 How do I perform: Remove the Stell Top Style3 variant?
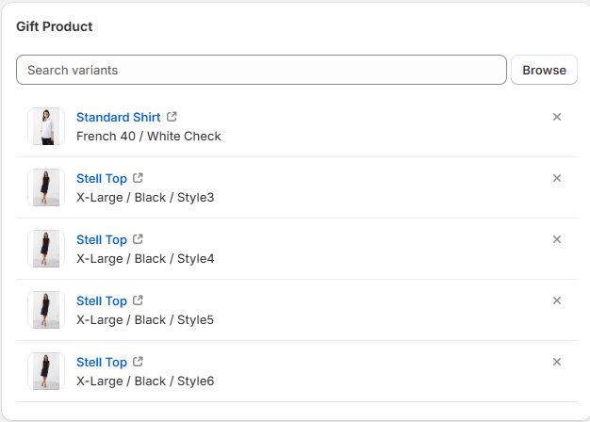(x=557, y=178)
